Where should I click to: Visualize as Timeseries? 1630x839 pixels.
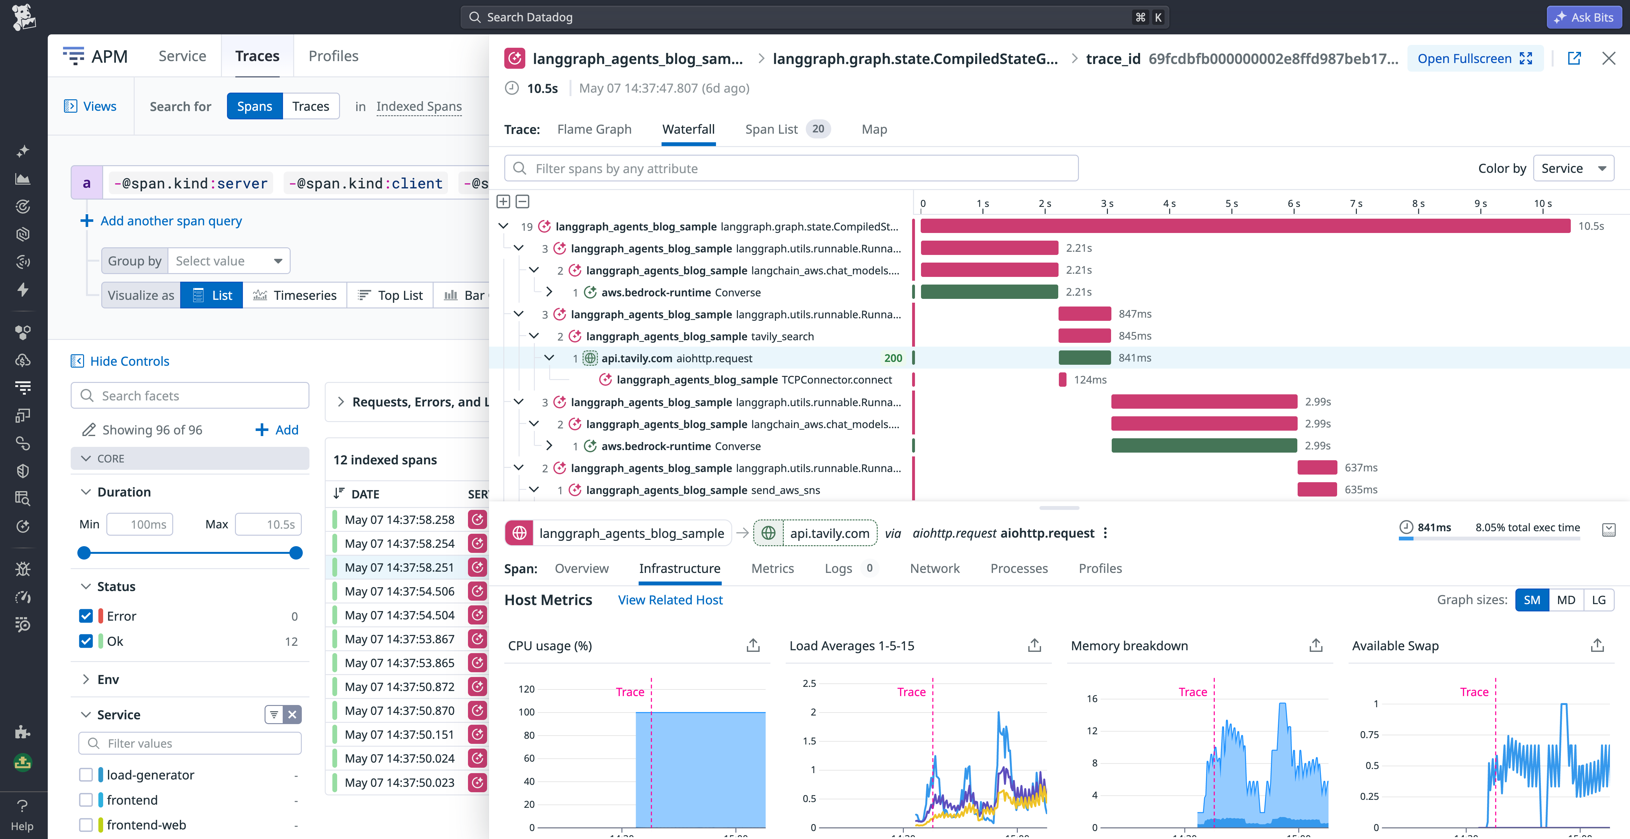click(295, 295)
